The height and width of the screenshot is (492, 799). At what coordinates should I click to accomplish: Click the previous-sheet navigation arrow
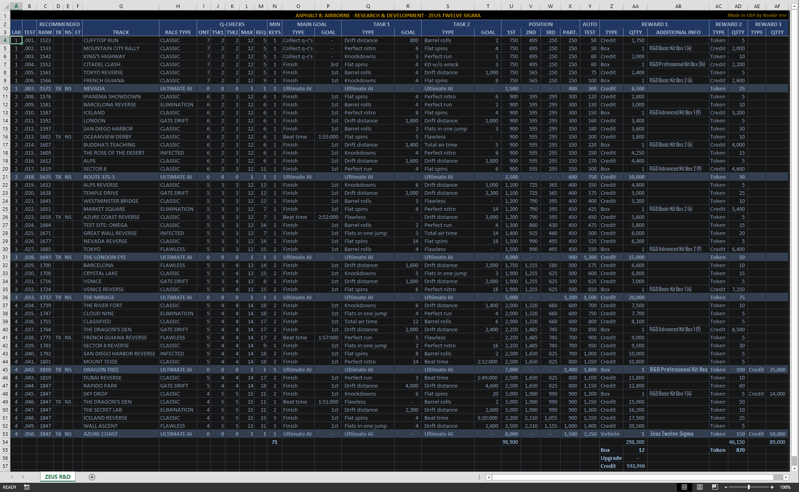pyautogui.click(x=12, y=477)
